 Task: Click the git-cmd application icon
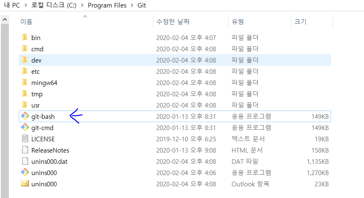point(25,128)
